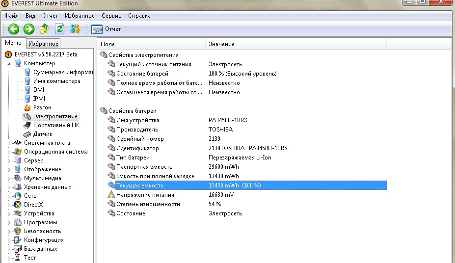Open the Файл menu
455x263 pixels.
12,16
